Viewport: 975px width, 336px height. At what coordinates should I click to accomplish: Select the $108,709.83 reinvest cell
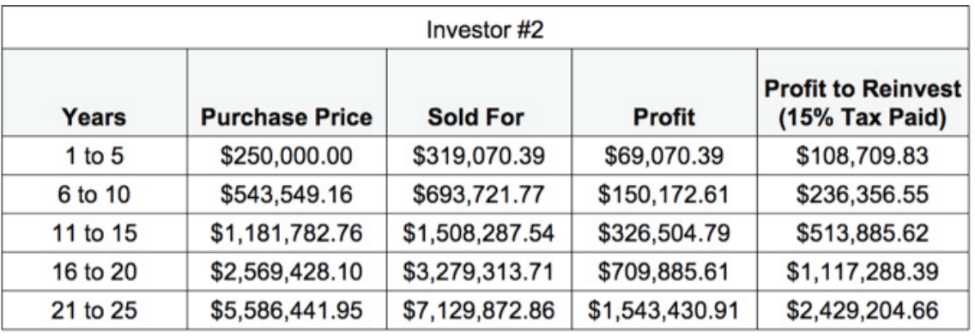[x=863, y=156]
